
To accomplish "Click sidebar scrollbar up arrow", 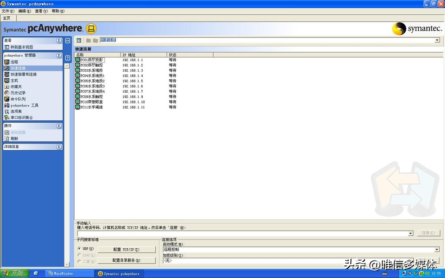I will tap(67, 66).
